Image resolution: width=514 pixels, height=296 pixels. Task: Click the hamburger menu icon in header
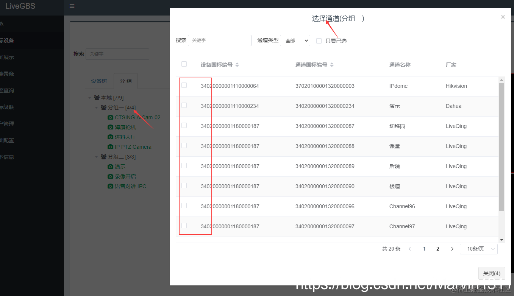72,6
